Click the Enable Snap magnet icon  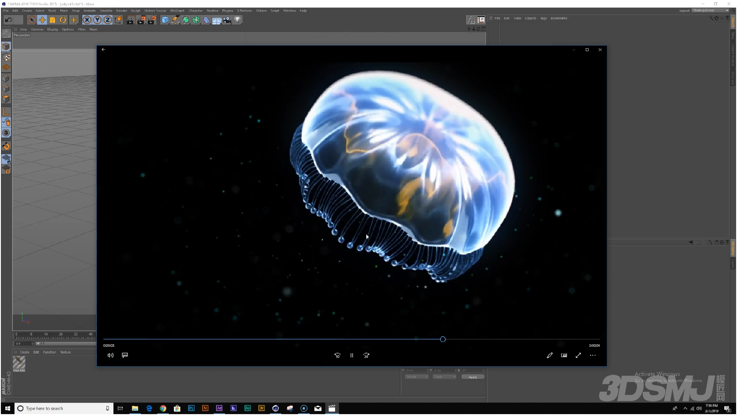(x=6, y=146)
